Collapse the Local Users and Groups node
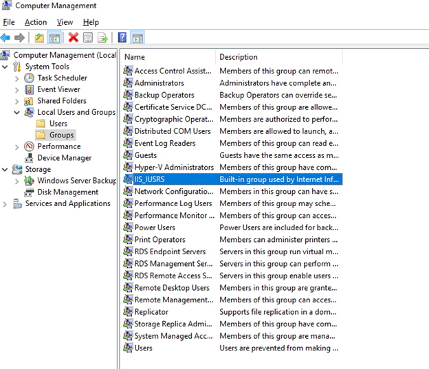Screen dimensions: 429x369 point(17,113)
